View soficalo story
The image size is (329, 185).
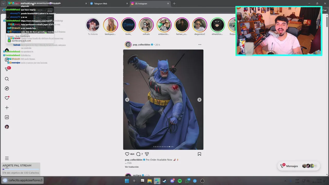click(x=146, y=25)
